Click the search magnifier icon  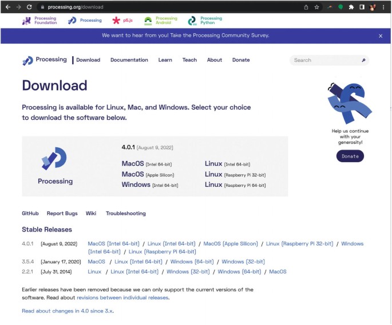(363, 60)
